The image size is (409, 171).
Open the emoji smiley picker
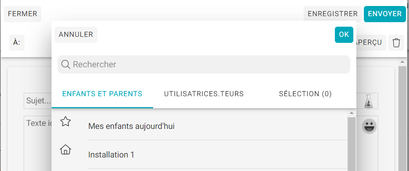click(369, 127)
